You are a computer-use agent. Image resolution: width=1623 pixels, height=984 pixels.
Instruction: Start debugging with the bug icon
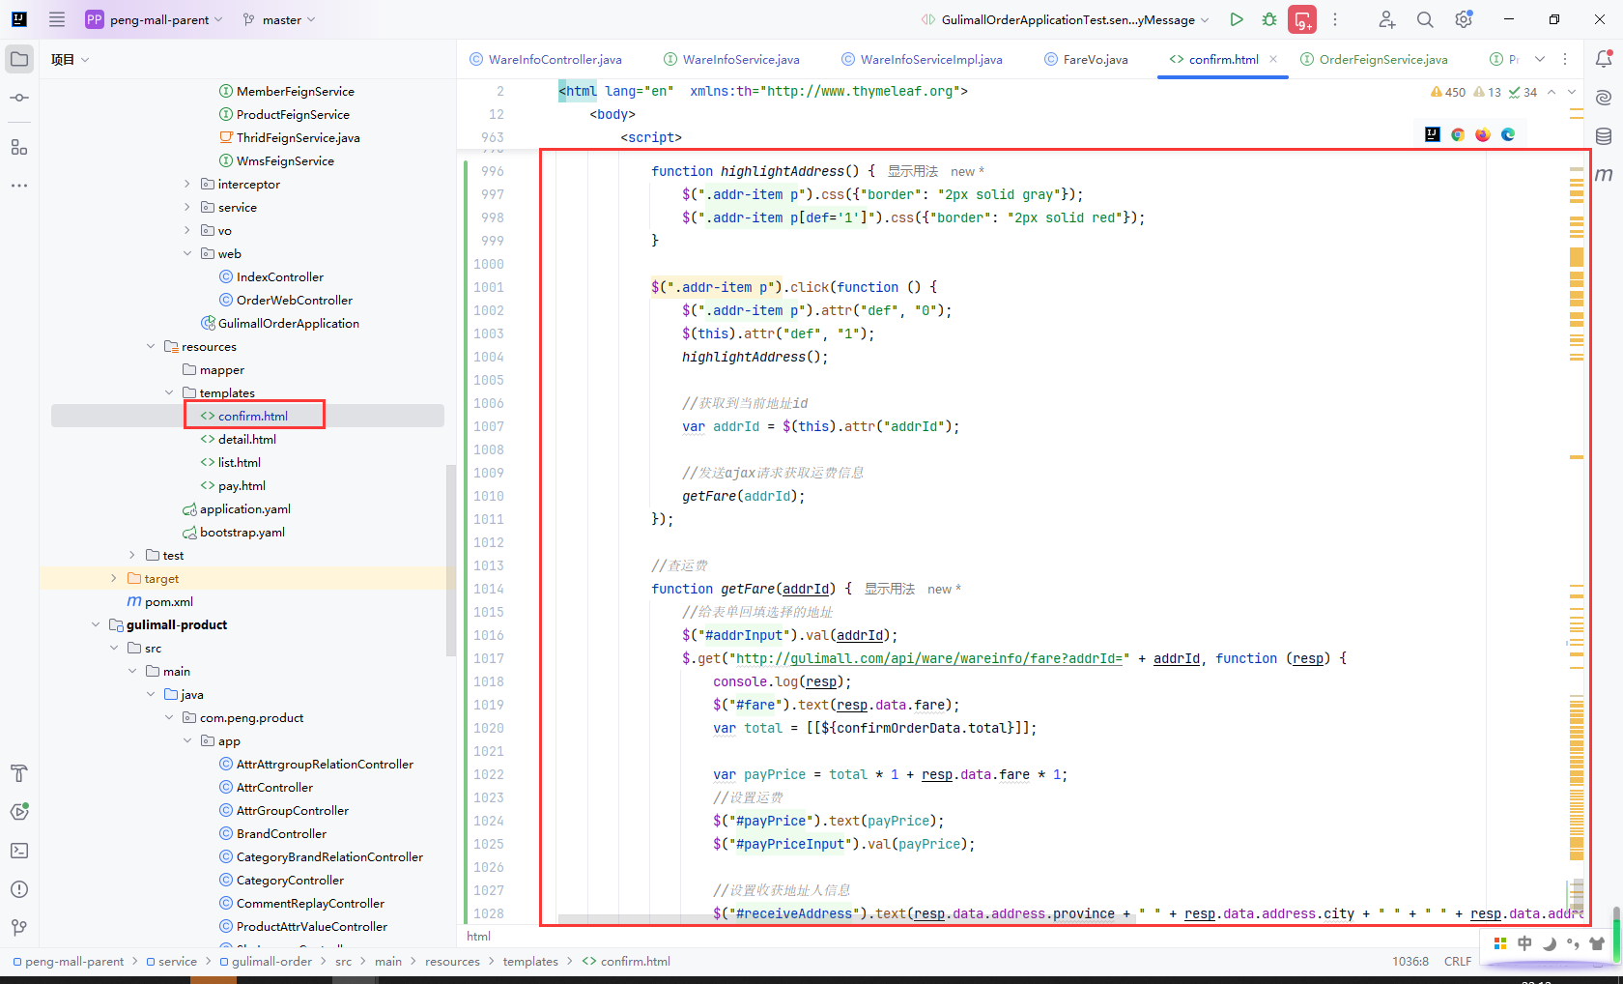point(1269,19)
